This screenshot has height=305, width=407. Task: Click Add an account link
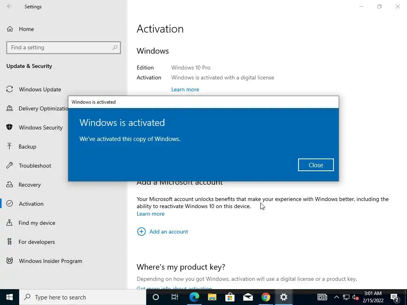tap(169, 232)
